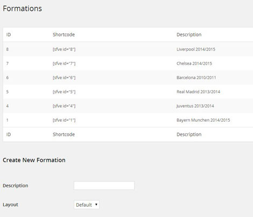Select the Chelsea 2014/2015 description cell
The height and width of the screenshot is (217, 253).
pyautogui.click(x=194, y=64)
